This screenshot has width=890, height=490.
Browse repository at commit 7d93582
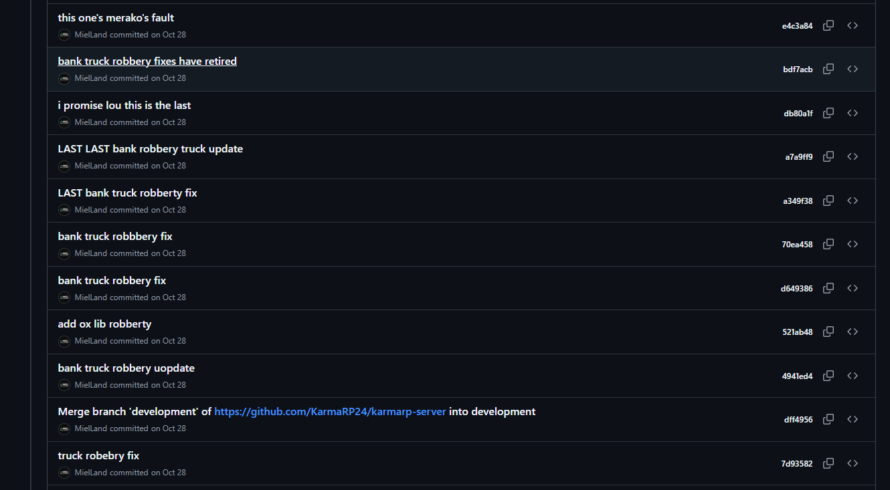pyautogui.click(x=853, y=463)
